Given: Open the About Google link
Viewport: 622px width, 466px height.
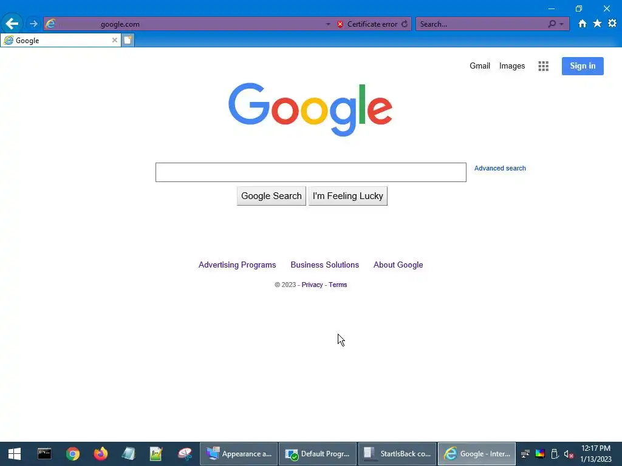Looking at the screenshot, I should click(x=398, y=265).
